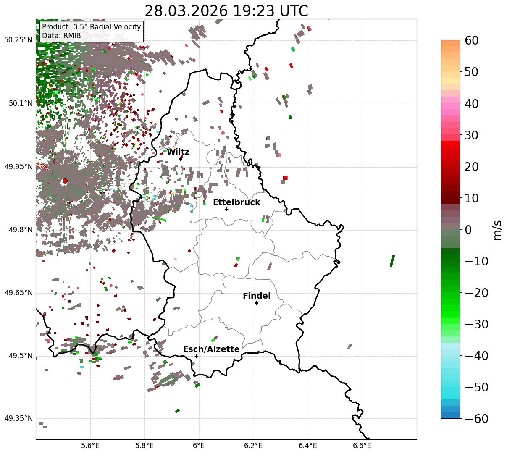Click the 49.95°N latitude label
The image size is (507, 454).
pyautogui.click(x=18, y=167)
